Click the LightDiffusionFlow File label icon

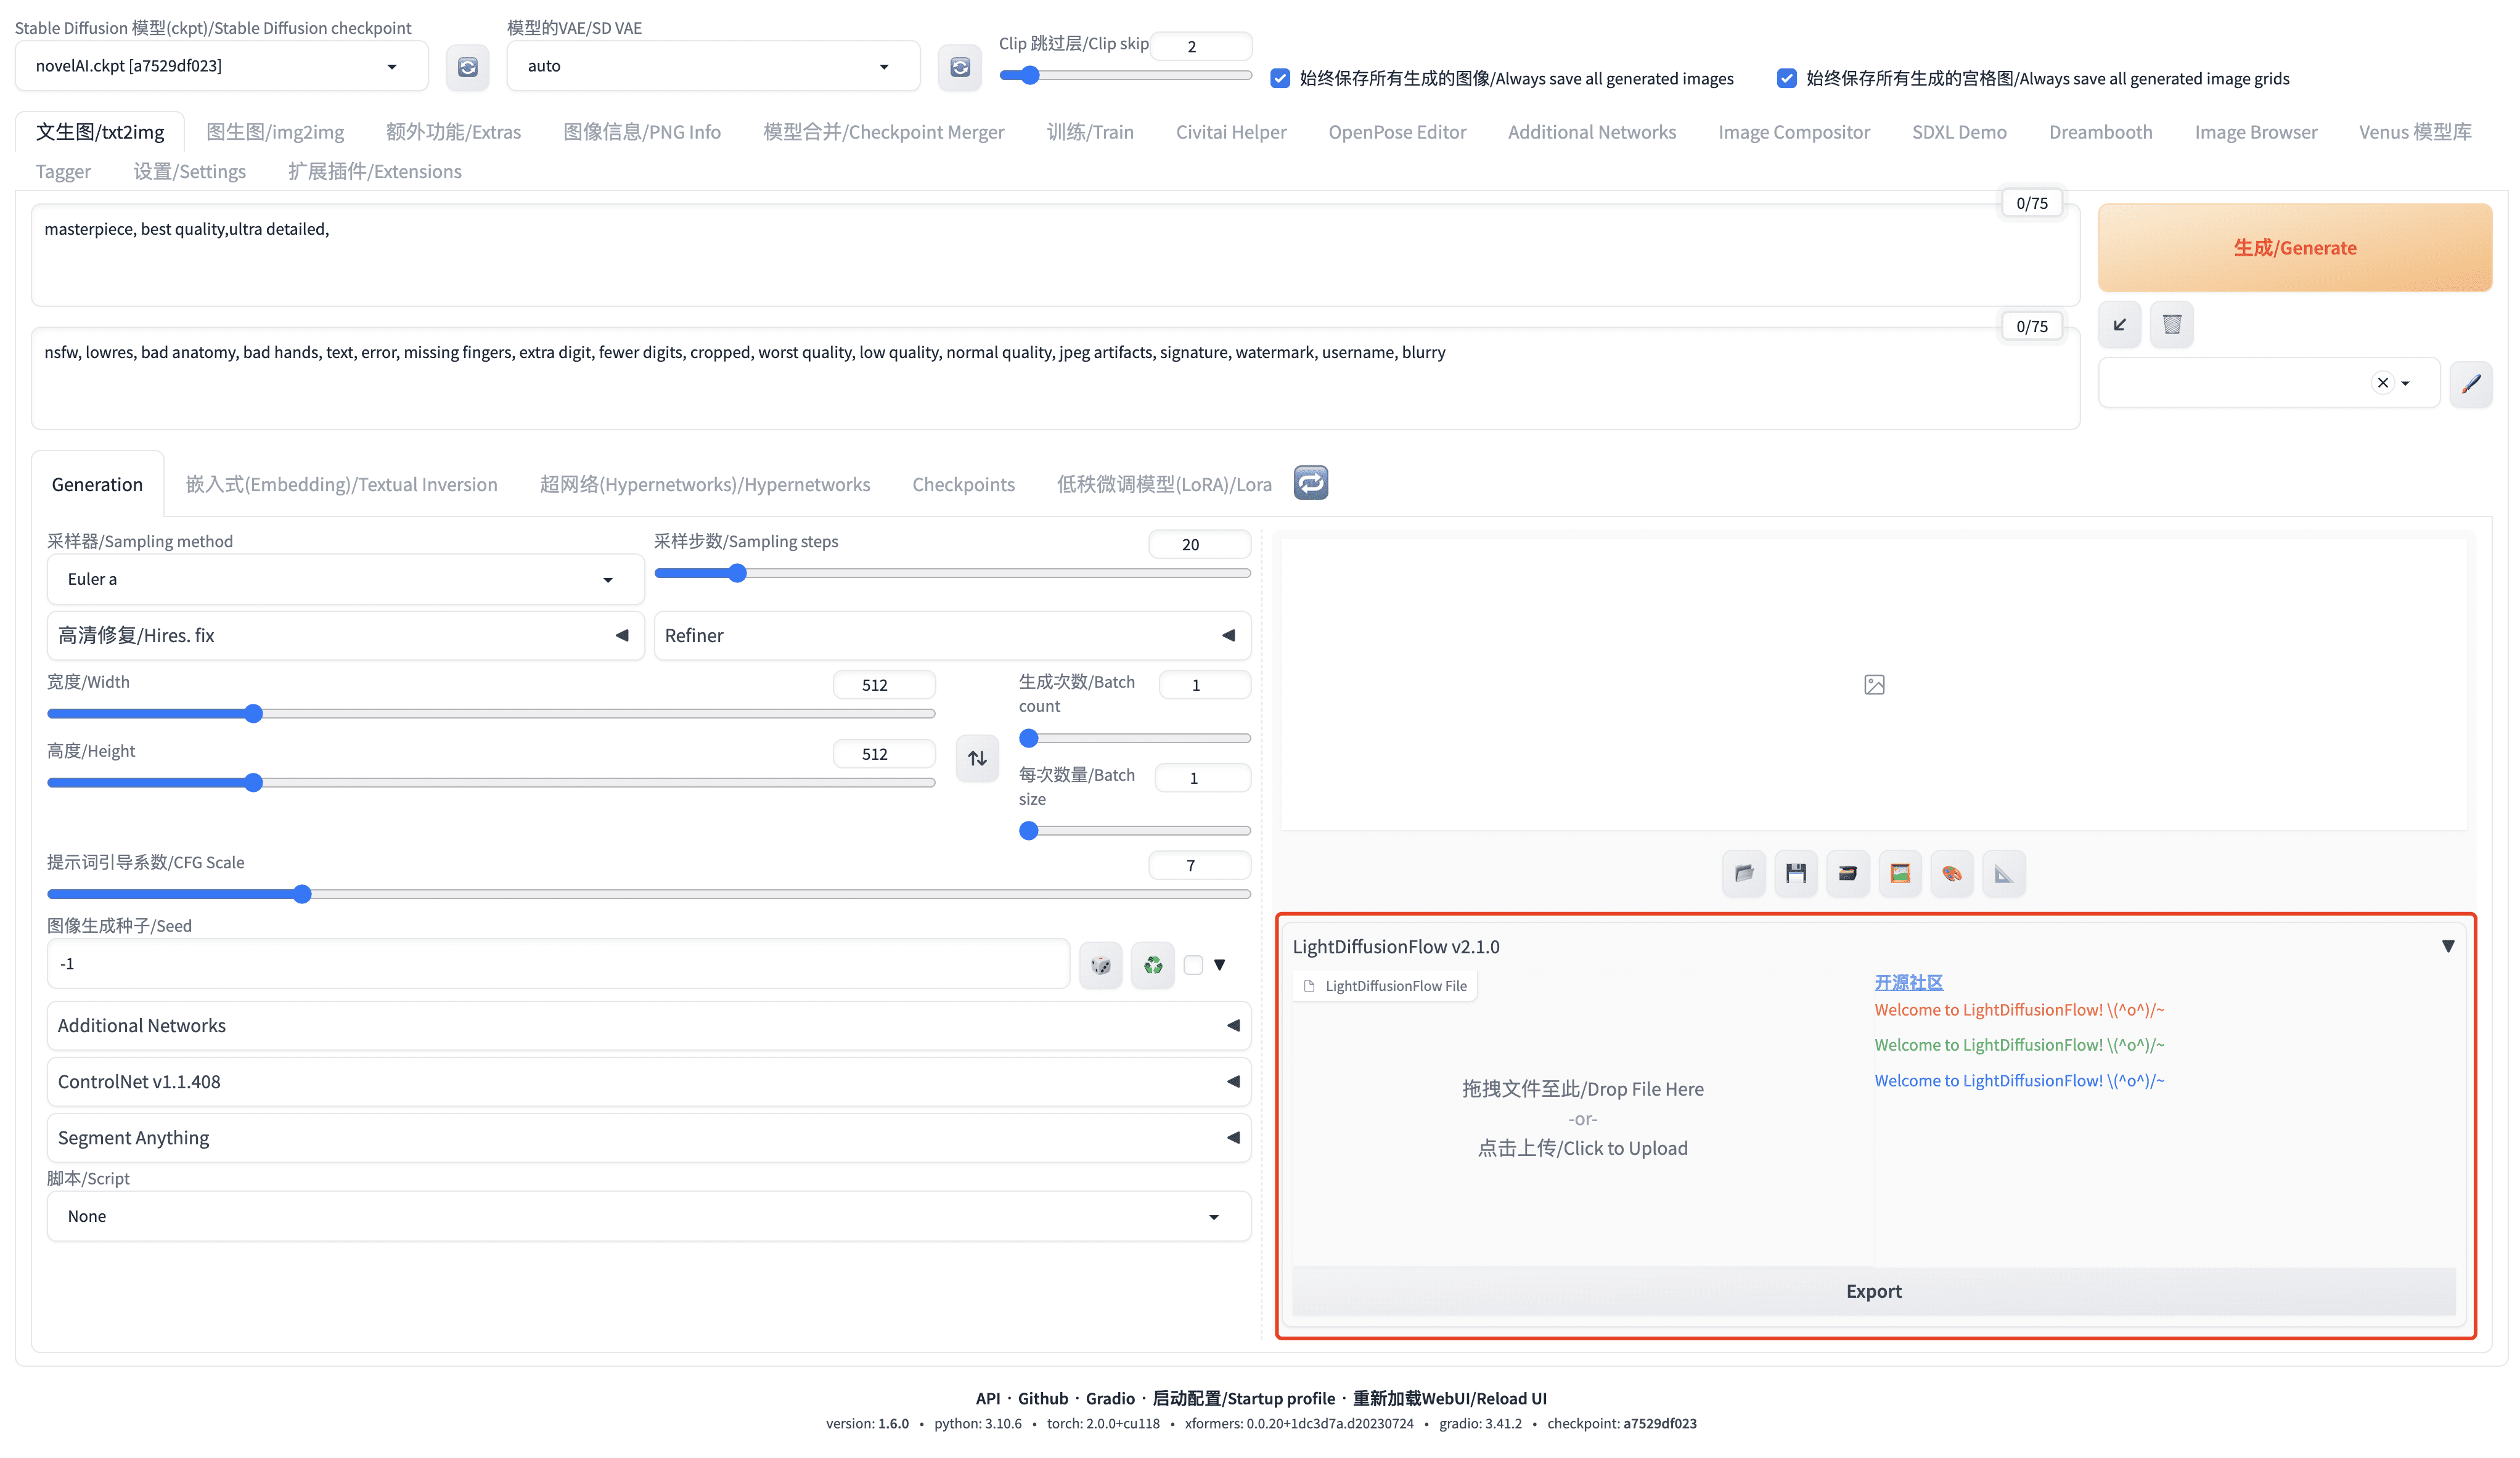pos(1308,986)
